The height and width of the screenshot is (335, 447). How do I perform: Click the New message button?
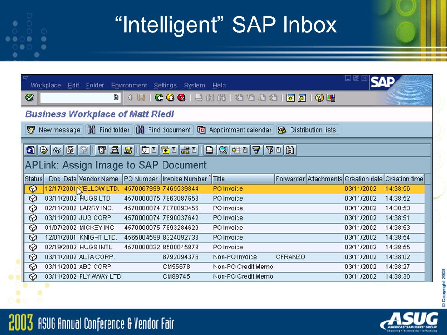54,130
